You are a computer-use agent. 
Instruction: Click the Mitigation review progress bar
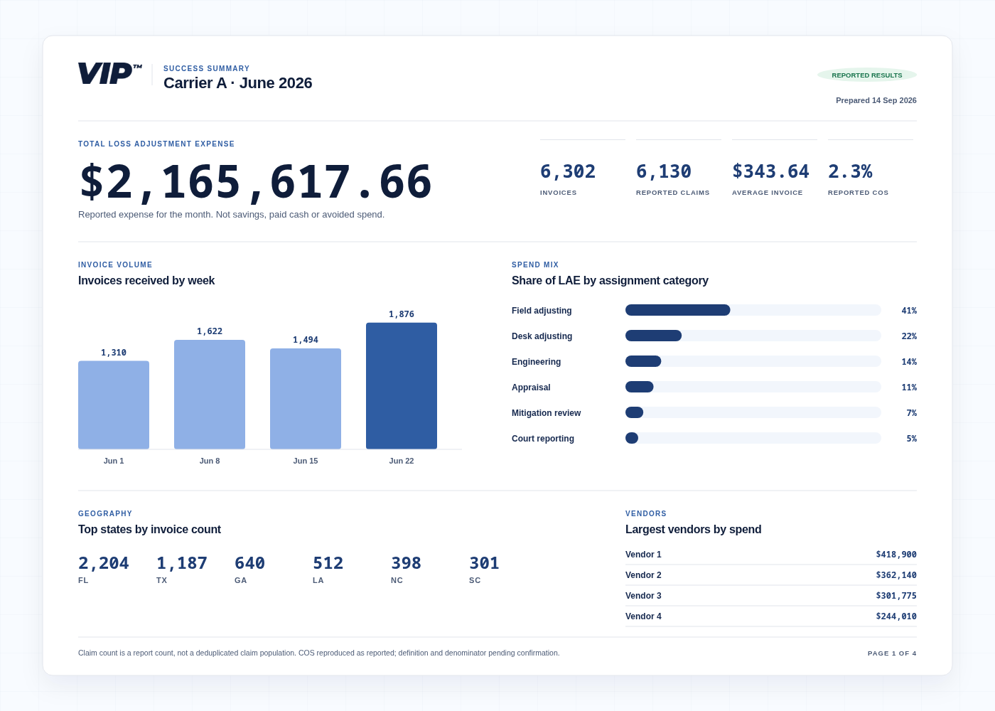click(x=753, y=412)
